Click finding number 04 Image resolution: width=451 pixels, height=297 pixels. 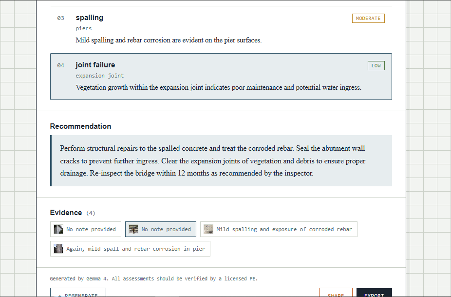point(61,65)
